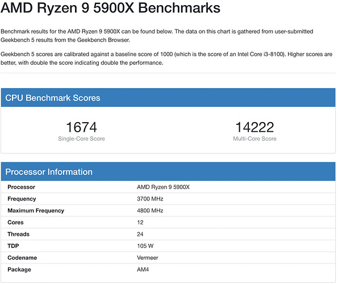Click the Codename row label

click(22, 258)
